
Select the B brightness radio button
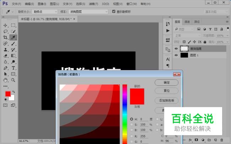point(131,130)
